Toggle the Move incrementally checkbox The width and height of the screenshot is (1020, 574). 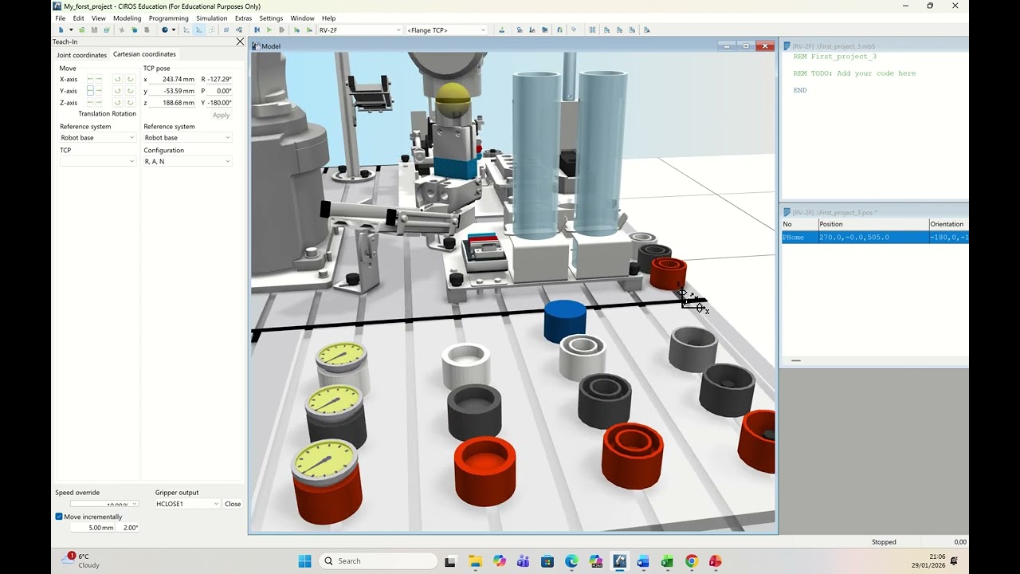click(59, 517)
